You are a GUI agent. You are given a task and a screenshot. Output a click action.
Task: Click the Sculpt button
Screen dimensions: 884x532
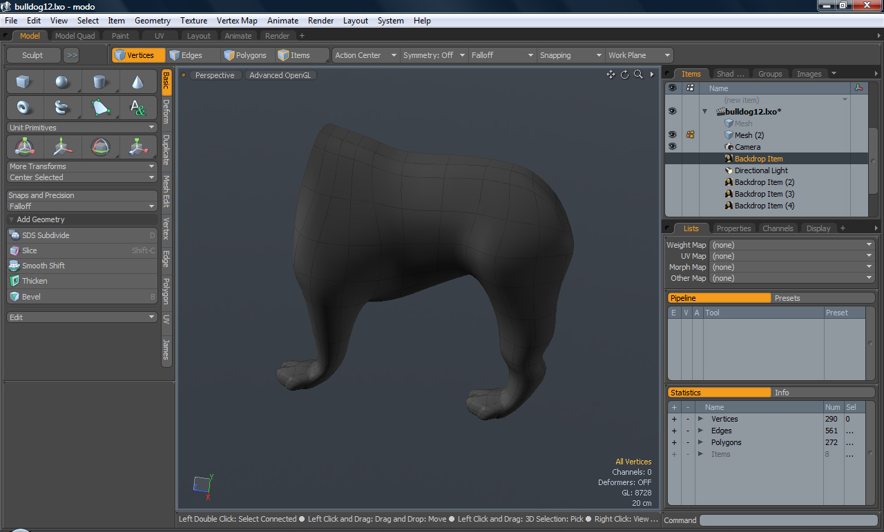(x=32, y=55)
